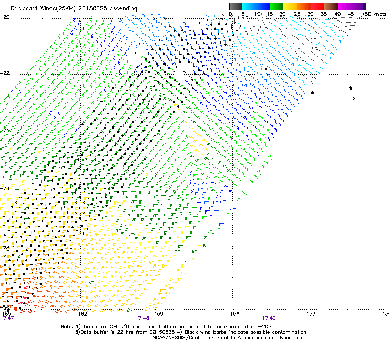This screenshot has width=389, height=341.
Task: Click the -162 longitude axis label
Action: pos(80,314)
